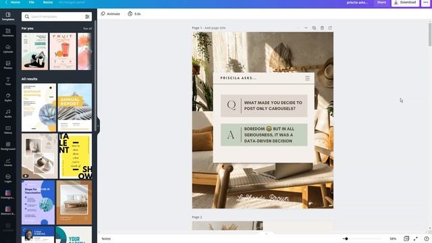The width and height of the screenshot is (432, 243).
Task: Open the Templates tab in sidebar
Action: click(x=8, y=16)
